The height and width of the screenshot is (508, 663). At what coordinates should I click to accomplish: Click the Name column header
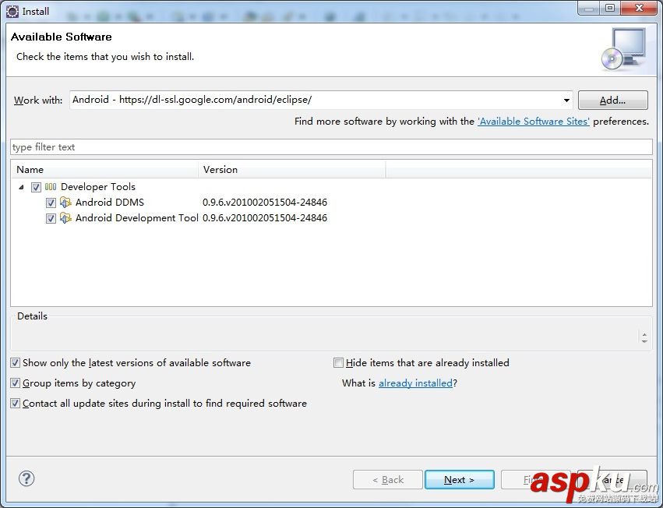point(104,170)
